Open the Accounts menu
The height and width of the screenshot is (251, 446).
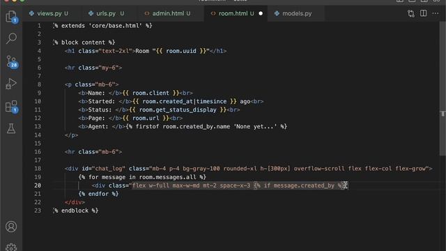point(11,227)
